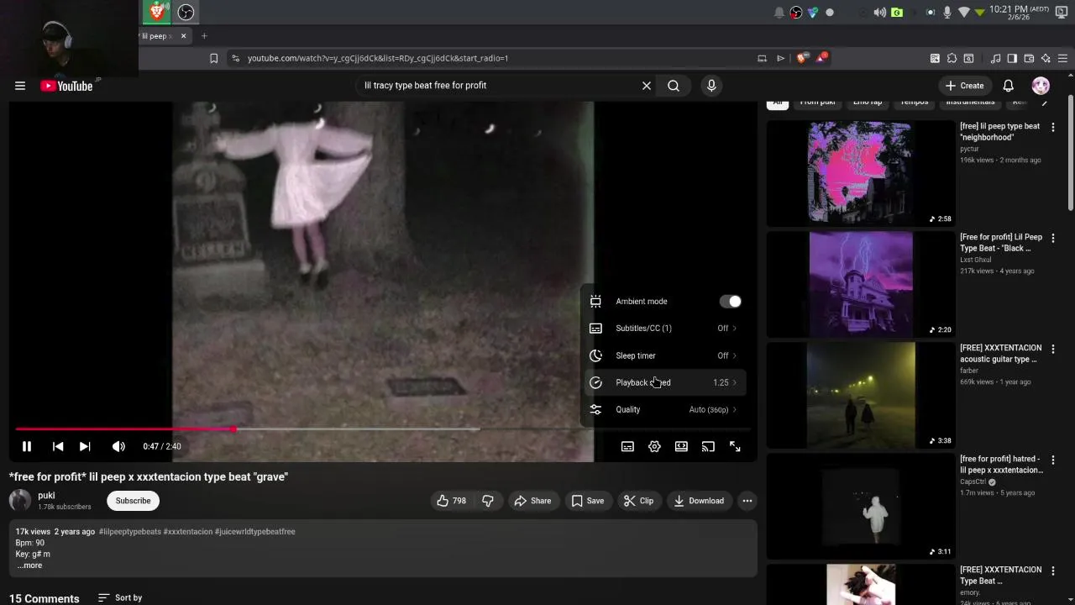Open the Brave wallet icon
The height and width of the screenshot is (605, 1075).
1029,58
